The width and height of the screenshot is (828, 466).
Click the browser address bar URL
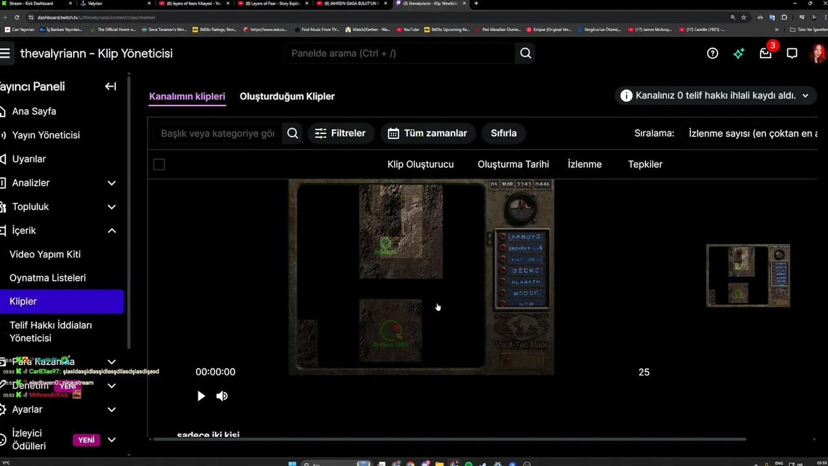(96, 17)
